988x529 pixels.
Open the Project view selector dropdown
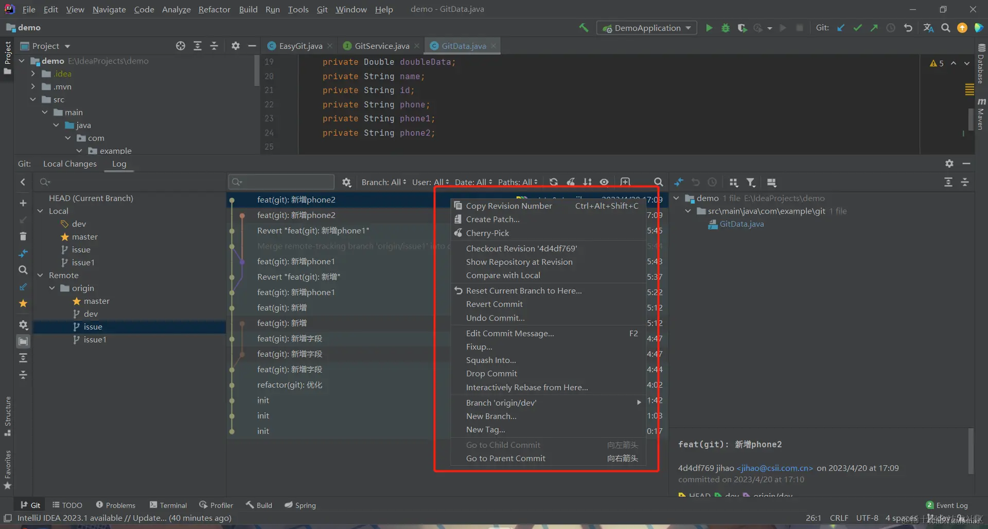45,46
